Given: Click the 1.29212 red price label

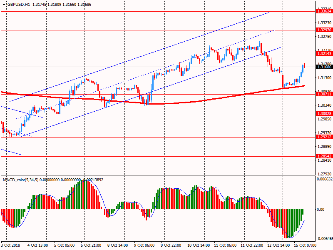Looking at the screenshot, I should 324,137.
